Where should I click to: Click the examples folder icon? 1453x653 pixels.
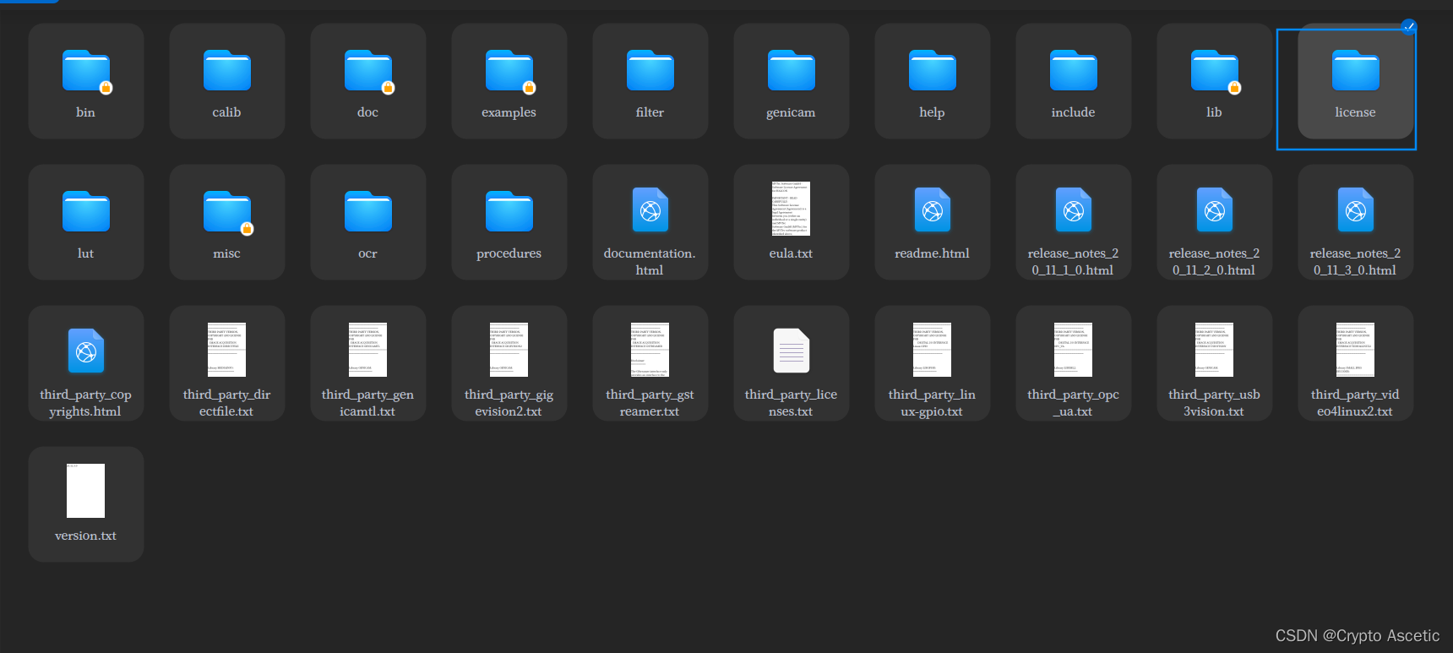509,71
